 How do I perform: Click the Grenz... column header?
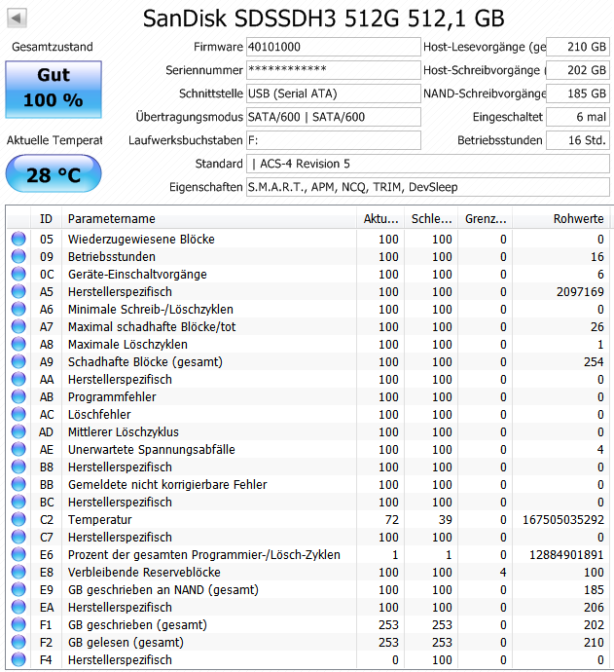(x=486, y=218)
